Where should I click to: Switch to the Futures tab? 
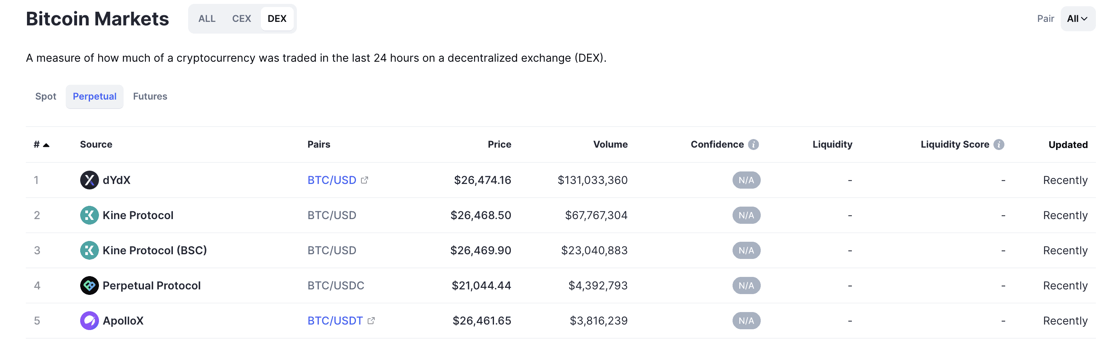[x=150, y=96]
